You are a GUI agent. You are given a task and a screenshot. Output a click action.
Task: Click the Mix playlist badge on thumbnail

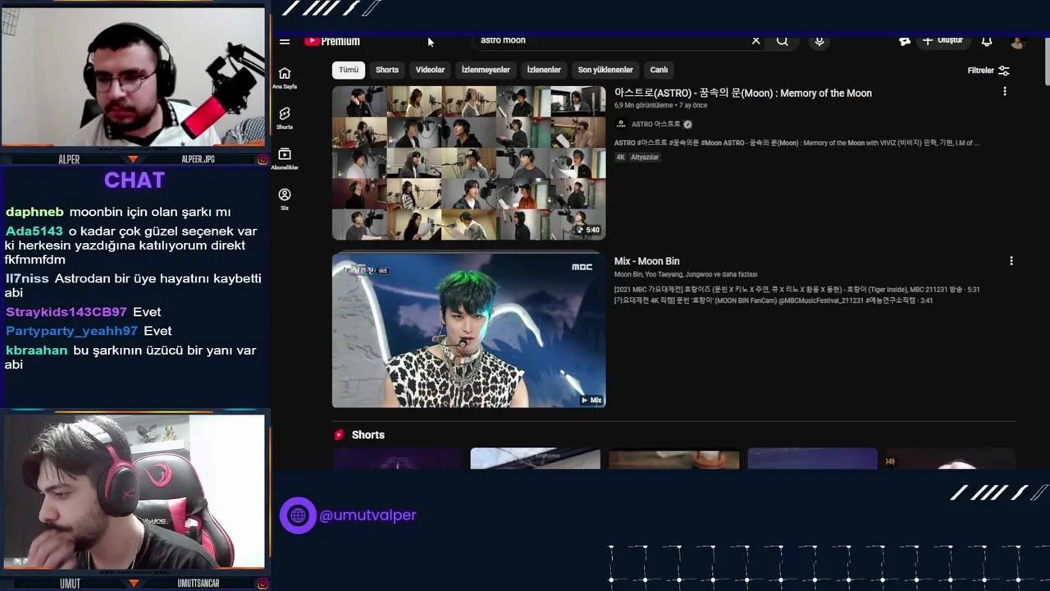point(591,401)
